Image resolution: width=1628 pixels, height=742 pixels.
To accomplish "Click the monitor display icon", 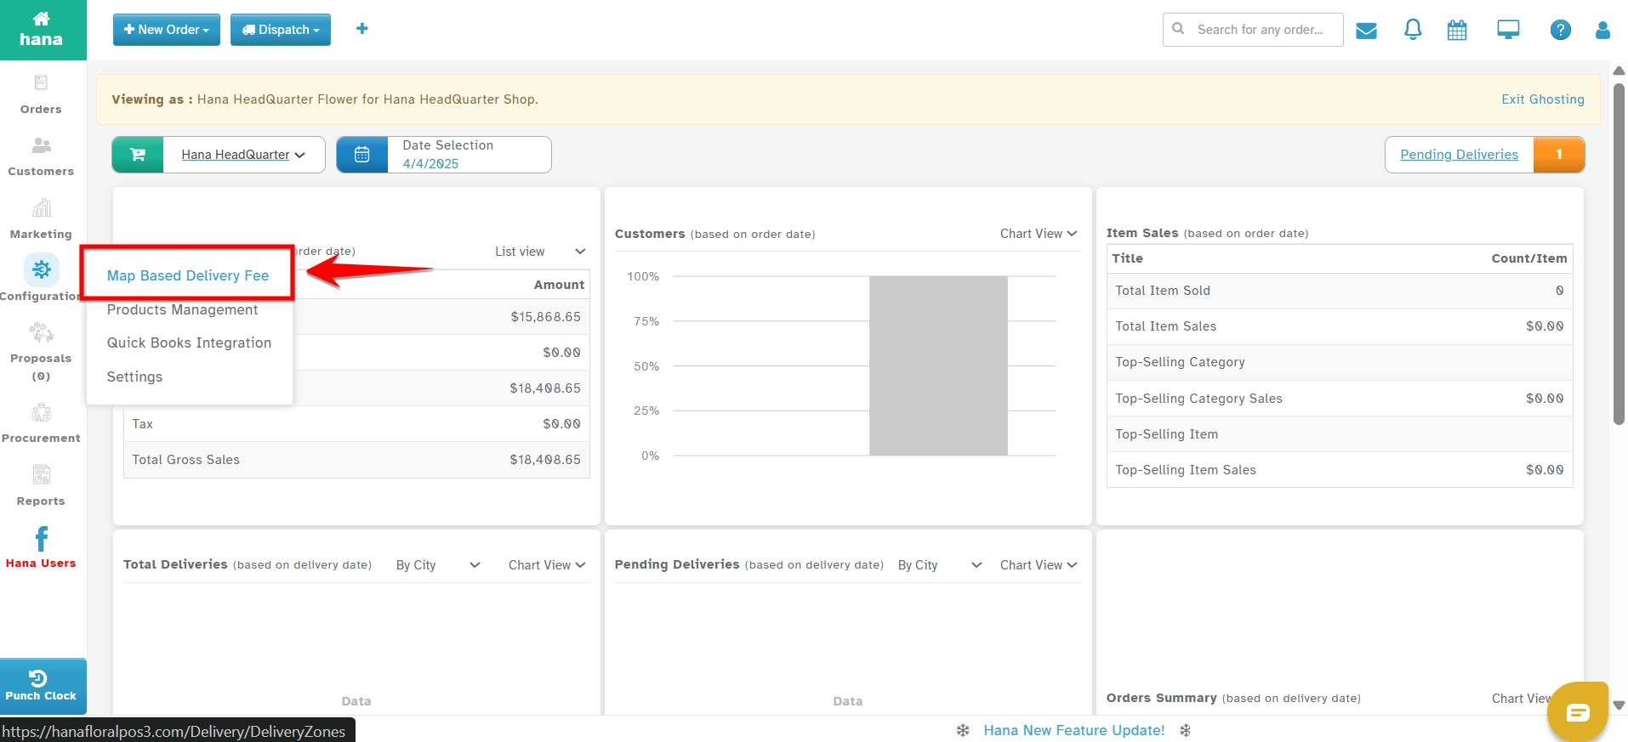I will pyautogui.click(x=1508, y=31).
